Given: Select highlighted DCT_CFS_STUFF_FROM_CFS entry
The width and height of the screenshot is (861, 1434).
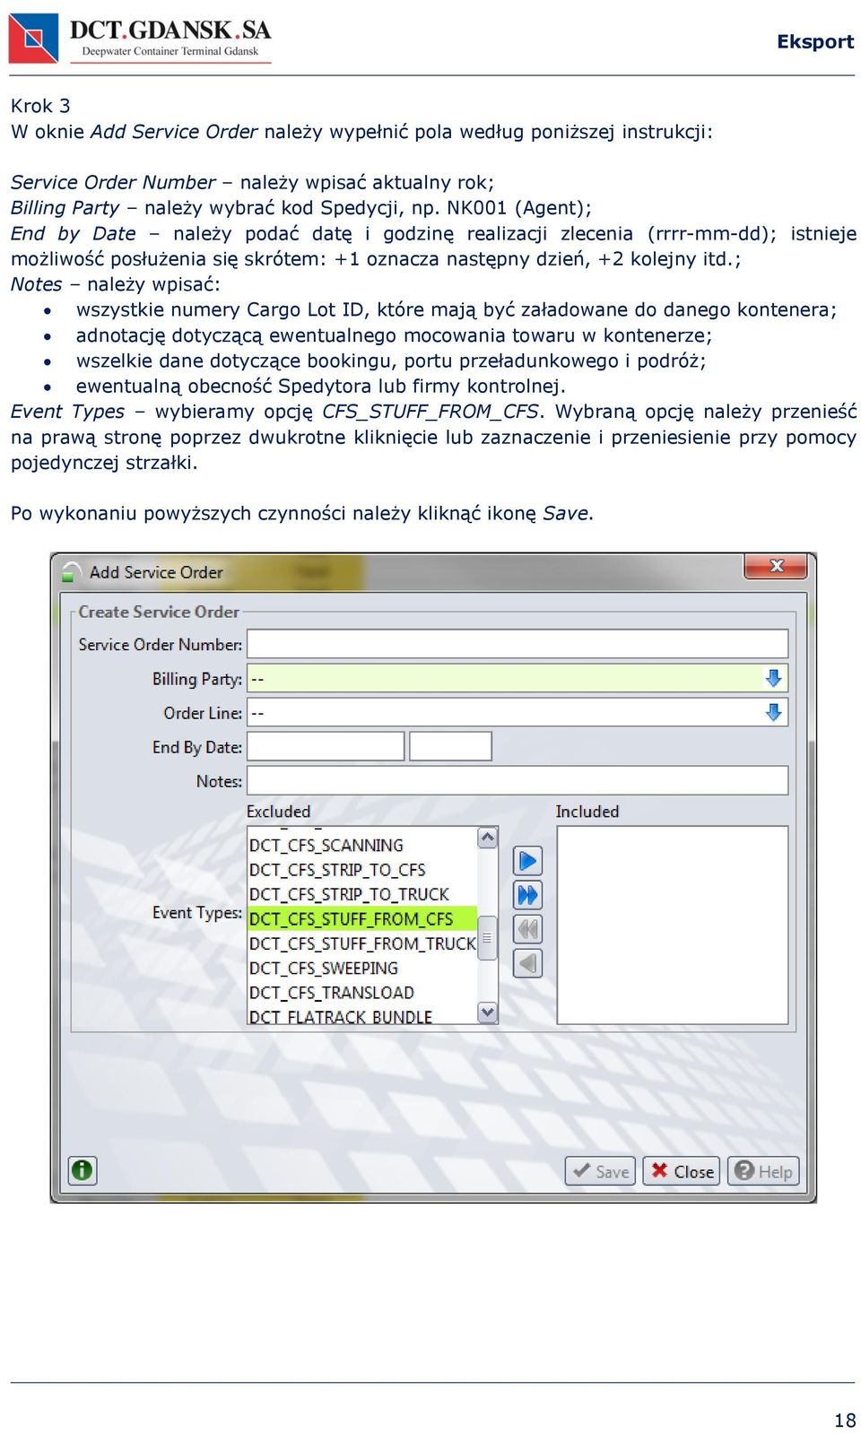Looking at the screenshot, I should 362,919.
